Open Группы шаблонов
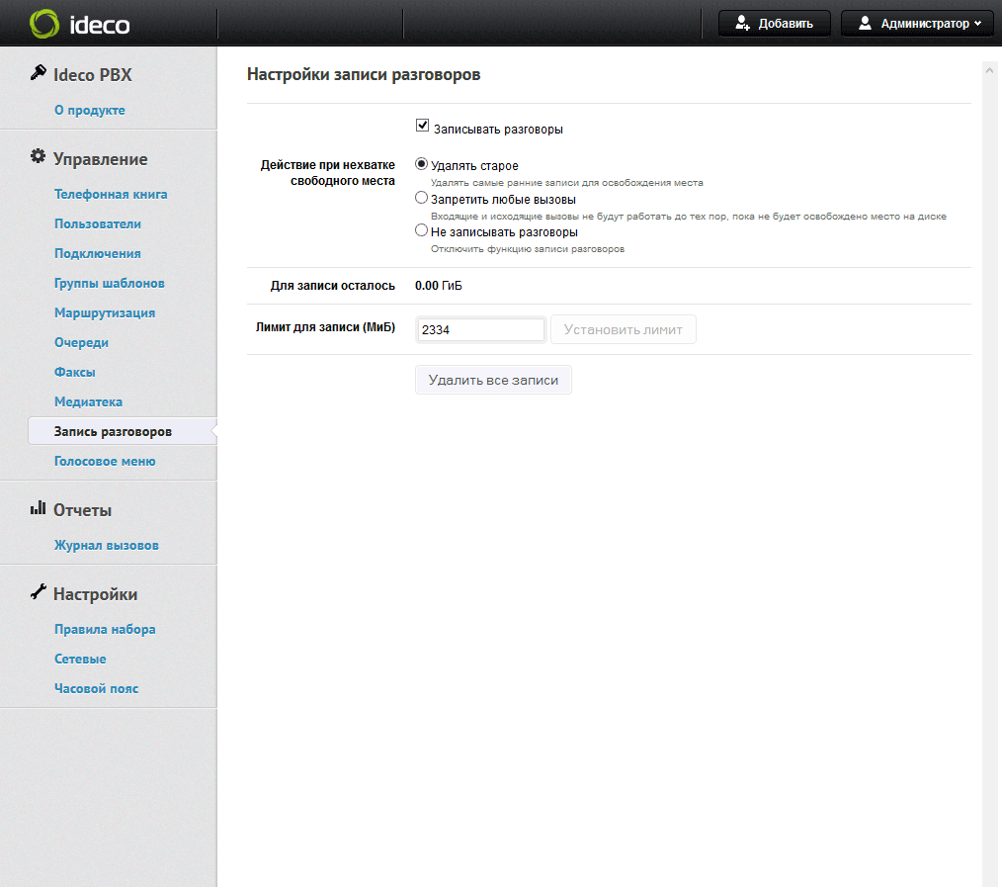This screenshot has height=887, width=1002. tap(110, 283)
